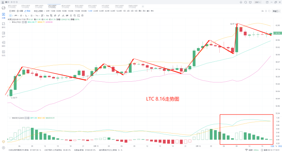Image resolution: width=282 pixels, height=152 pixels.
Task: Expand the line tool dropdown arrow
Action: (x=18, y=16)
